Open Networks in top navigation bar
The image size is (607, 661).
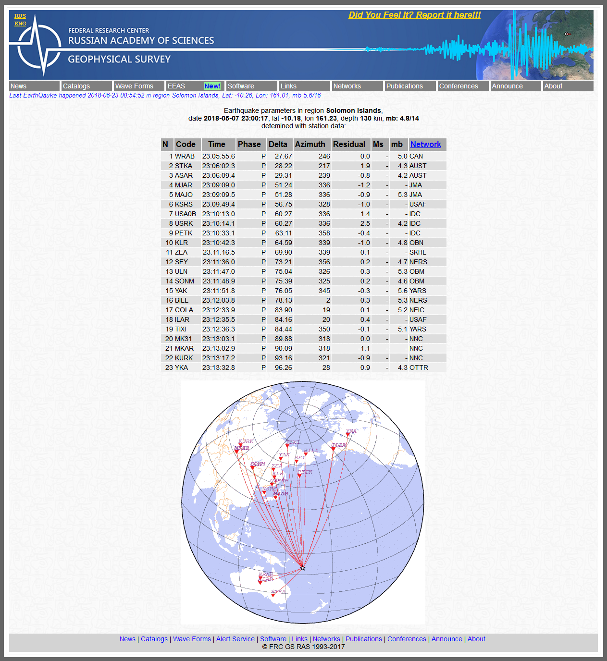click(x=347, y=86)
